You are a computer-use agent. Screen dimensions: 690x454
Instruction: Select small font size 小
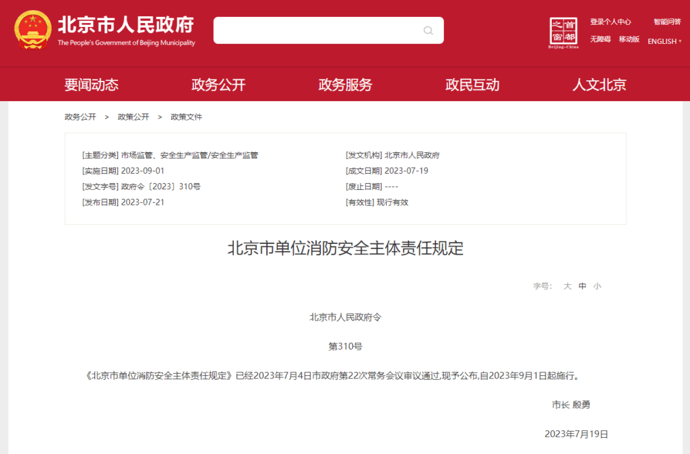click(597, 286)
